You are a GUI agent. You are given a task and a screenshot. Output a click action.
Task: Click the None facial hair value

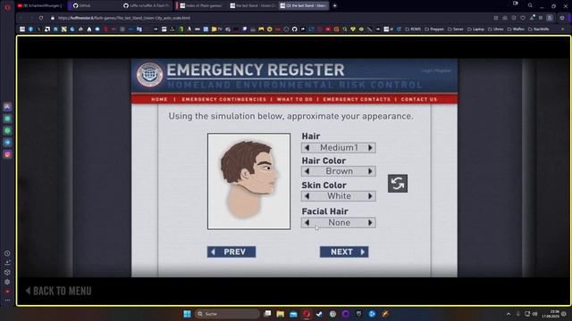339,222
